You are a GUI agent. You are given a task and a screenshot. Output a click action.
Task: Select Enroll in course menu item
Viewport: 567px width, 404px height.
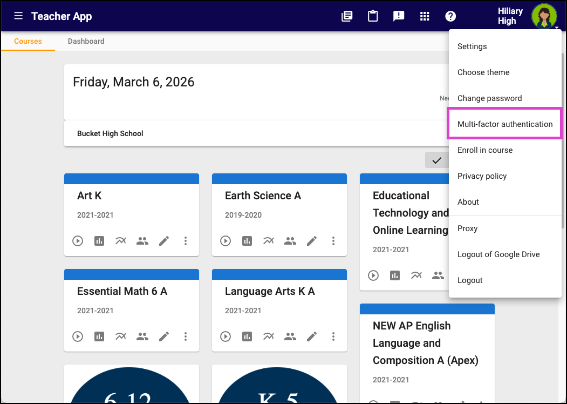pos(505,150)
